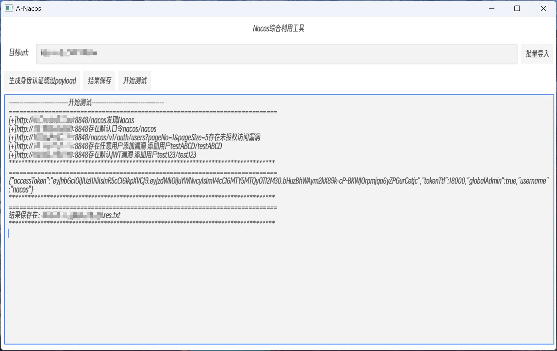Click the 目标url input field

pyautogui.click(x=277, y=54)
